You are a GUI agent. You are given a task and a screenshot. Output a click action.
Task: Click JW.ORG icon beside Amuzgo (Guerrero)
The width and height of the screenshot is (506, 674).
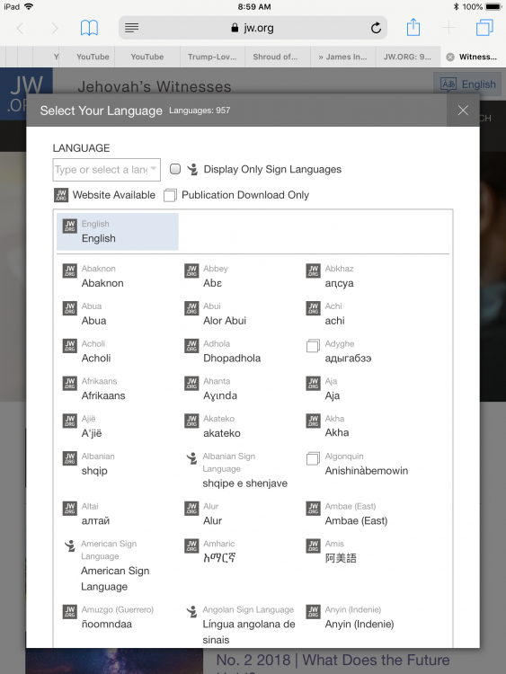(x=69, y=612)
